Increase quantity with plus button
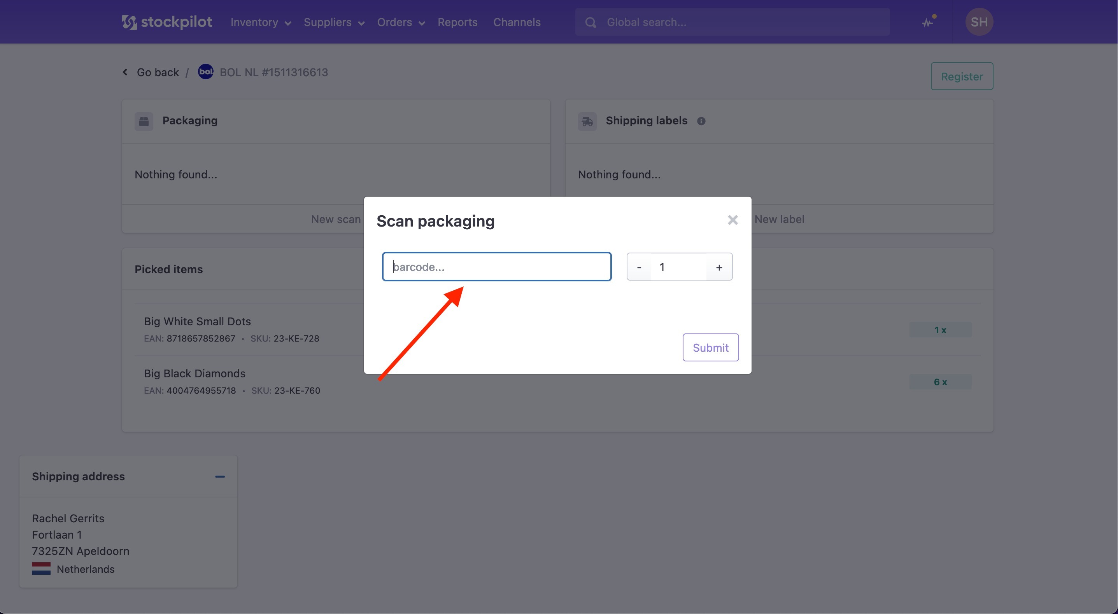The height and width of the screenshot is (614, 1118). (x=719, y=267)
